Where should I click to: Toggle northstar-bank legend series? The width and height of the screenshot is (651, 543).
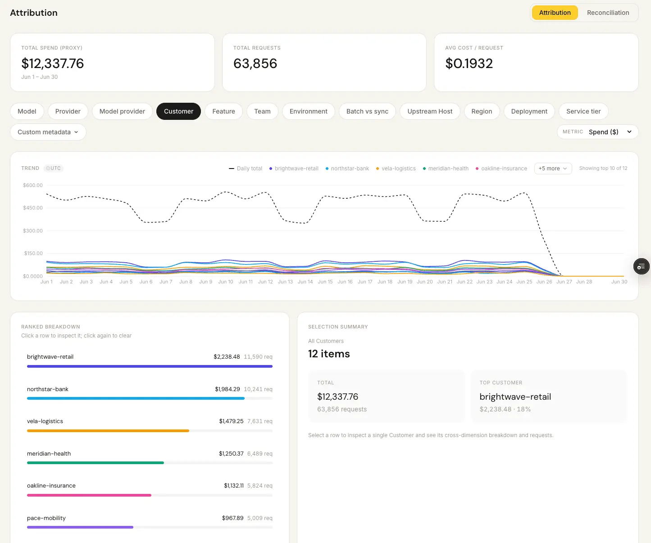347,169
